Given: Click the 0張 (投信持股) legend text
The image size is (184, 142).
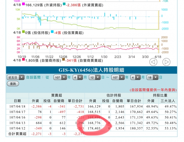Looking at the screenshot, I should (x=37, y=33).
